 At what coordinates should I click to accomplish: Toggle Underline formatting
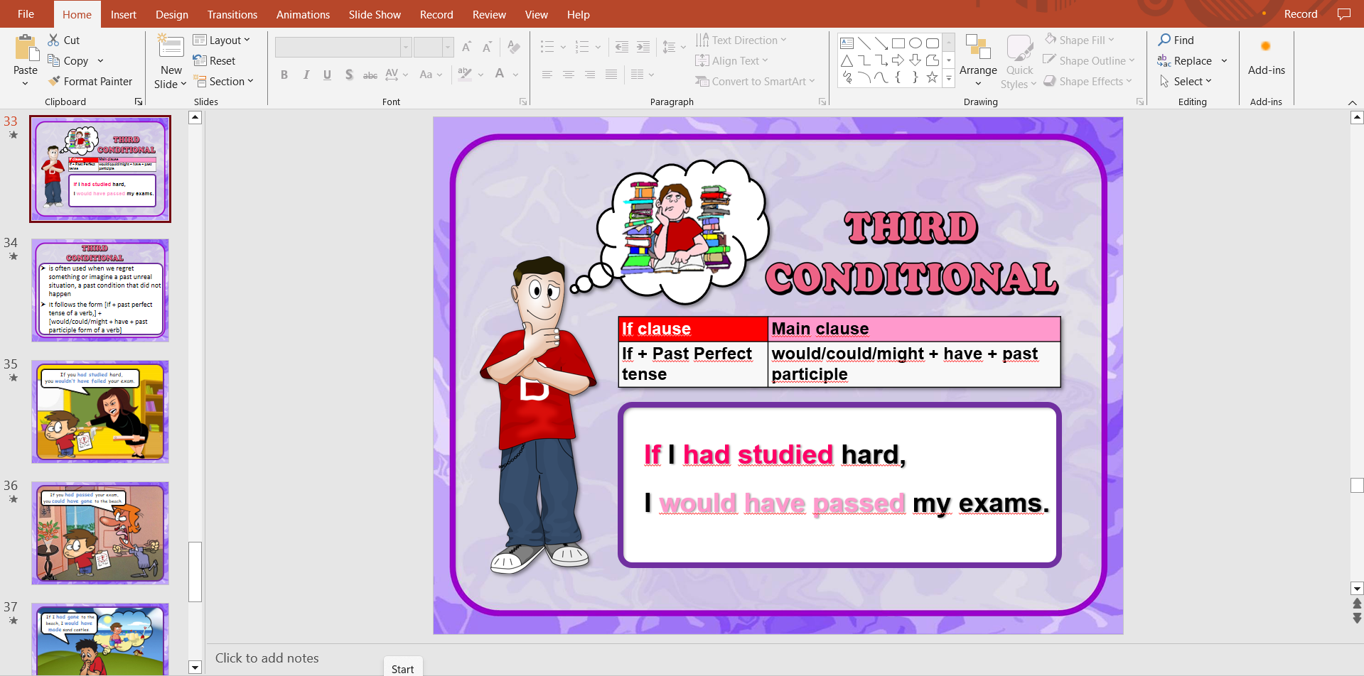point(327,75)
